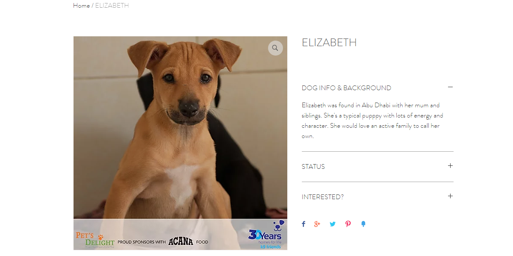Click the ELIZABETH breadcrumb text
Viewport: 513px width, 256px height.
pyautogui.click(x=112, y=6)
